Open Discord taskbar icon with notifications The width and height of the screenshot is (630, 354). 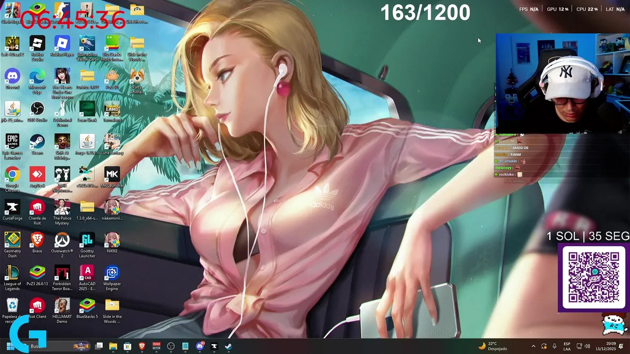point(200,346)
